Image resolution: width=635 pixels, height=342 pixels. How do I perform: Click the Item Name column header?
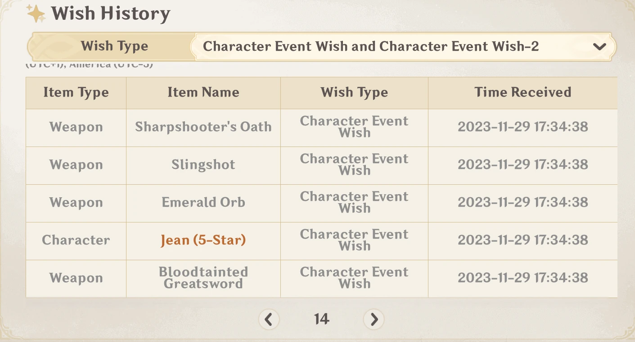click(203, 93)
